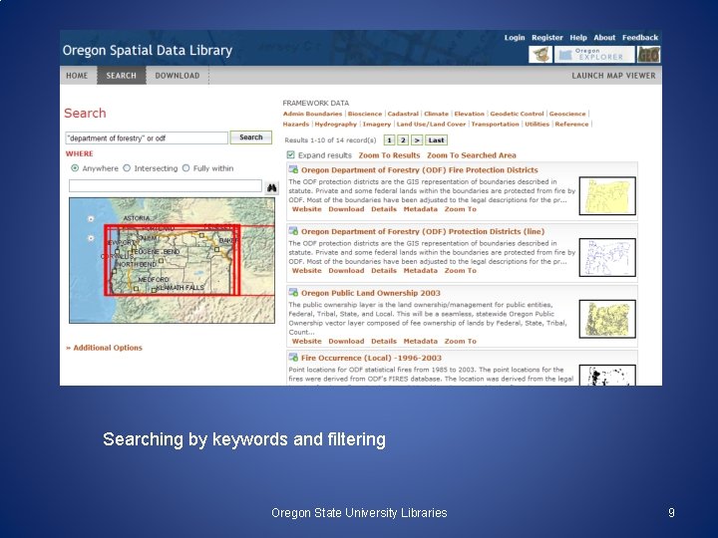Go to results page 2
This screenshot has height=538, width=718.
(403, 140)
